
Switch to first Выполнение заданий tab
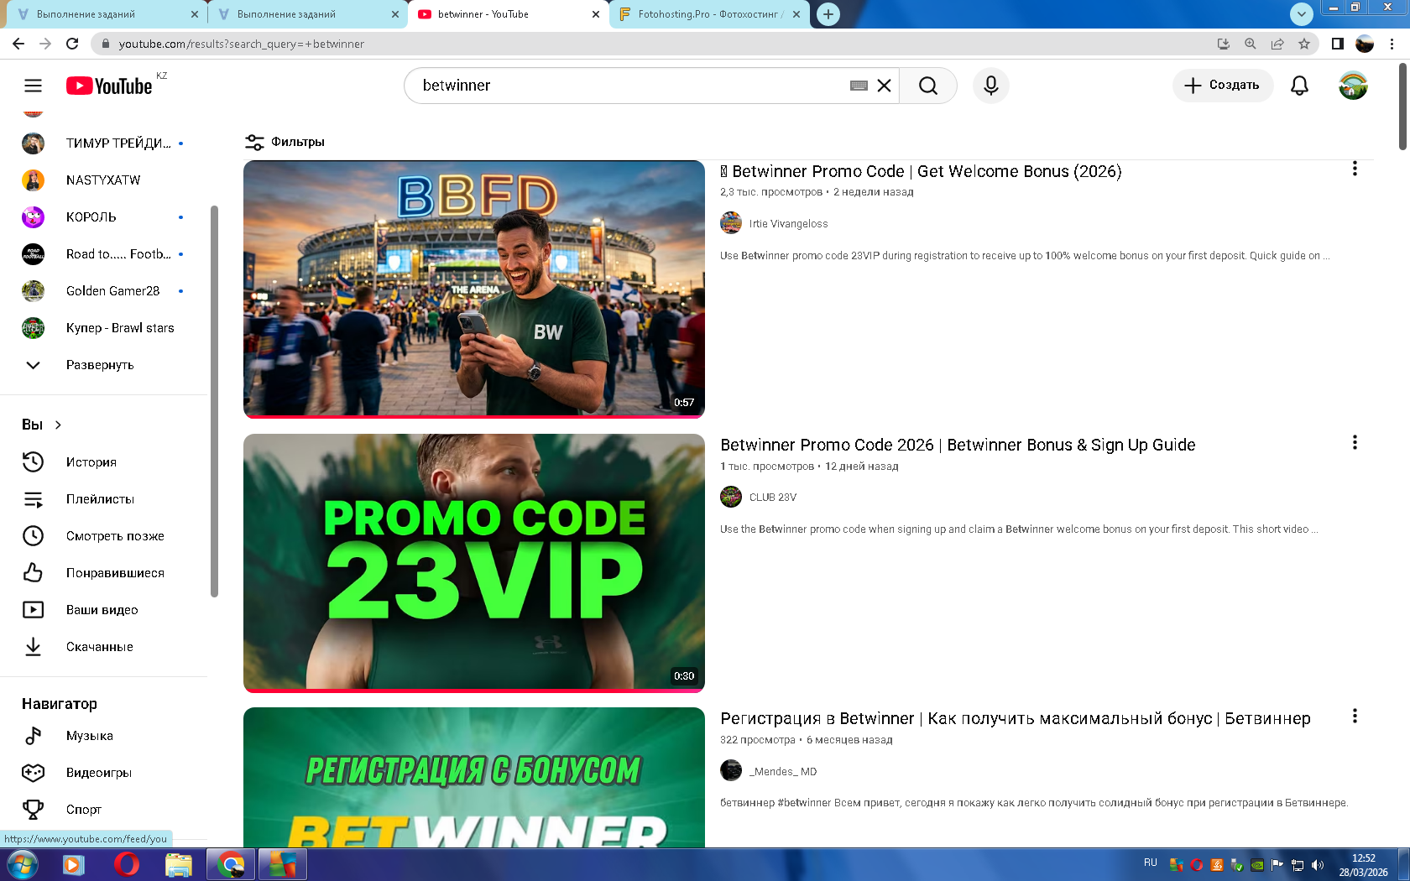[x=106, y=14]
